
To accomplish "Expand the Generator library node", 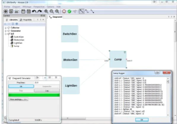I will (6, 31).
